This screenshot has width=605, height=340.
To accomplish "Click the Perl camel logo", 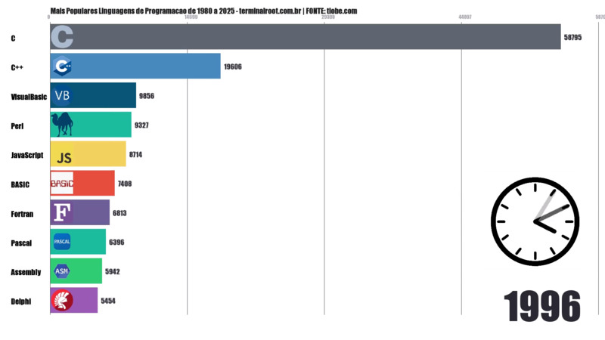I will point(62,125).
